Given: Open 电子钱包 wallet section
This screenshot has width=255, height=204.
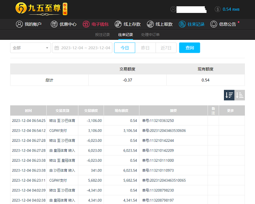Looking at the screenshot, I should [x=96, y=24].
